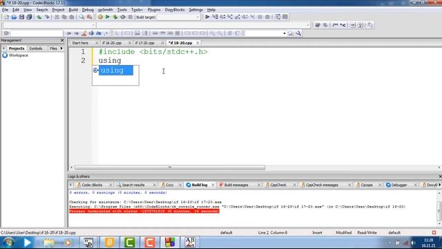Switch to the if 16-20.cpp tab
The width and height of the screenshot is (442, 249).
click(x=112, y=43)
